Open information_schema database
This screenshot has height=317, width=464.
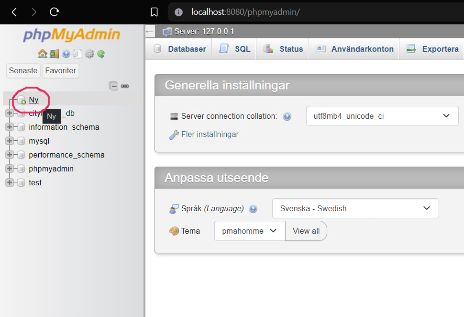point(64,127)
